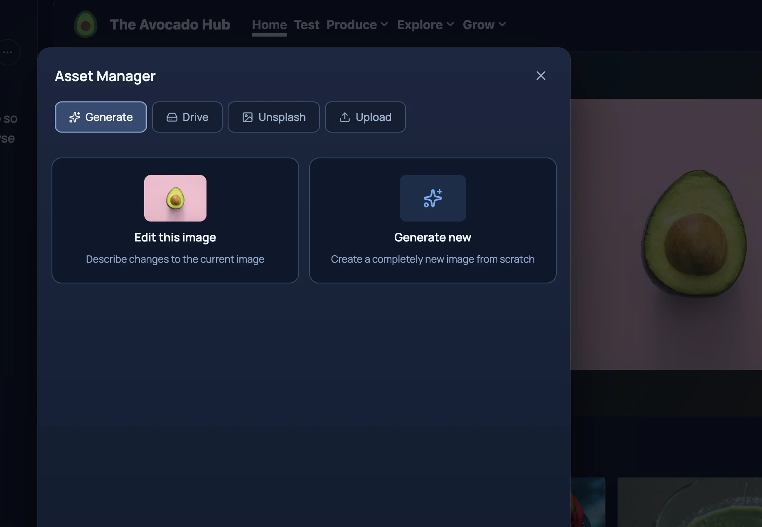Expand the Explore dropdown menu

pos(425,25)
